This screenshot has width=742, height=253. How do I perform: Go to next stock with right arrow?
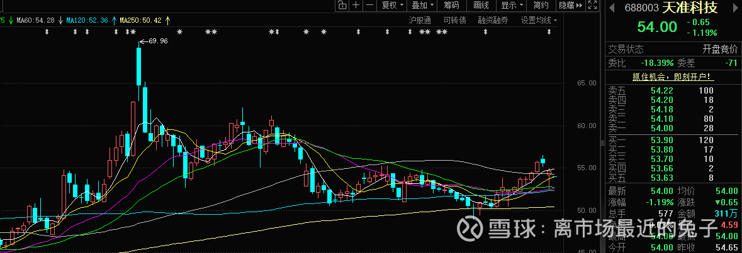pos(736,8)
